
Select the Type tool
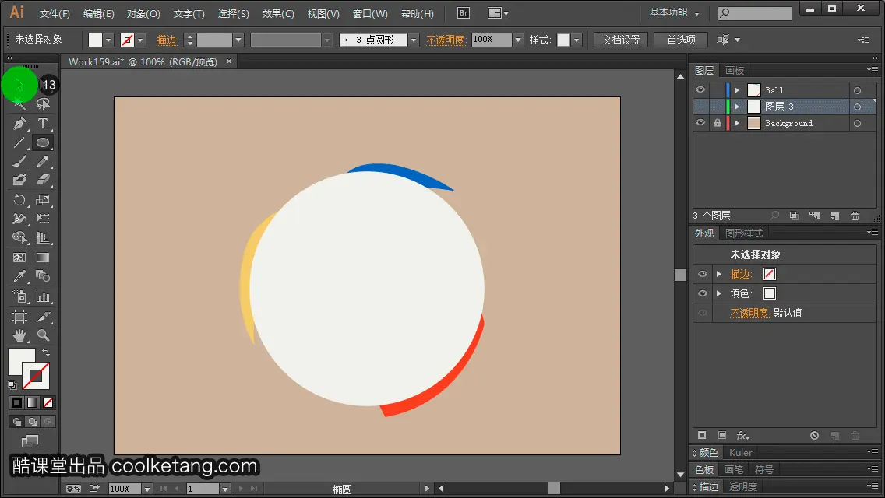[43, 124]
